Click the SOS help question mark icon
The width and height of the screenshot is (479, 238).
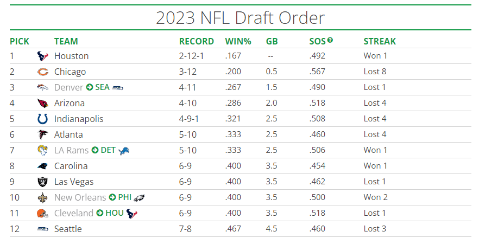click(330, 40)
